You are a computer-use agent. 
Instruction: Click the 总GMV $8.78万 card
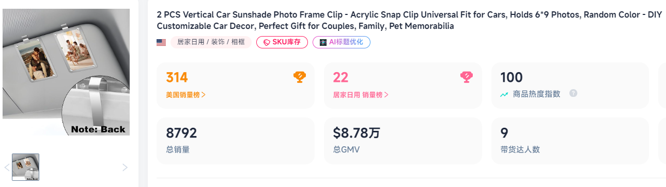click(402, 141)
